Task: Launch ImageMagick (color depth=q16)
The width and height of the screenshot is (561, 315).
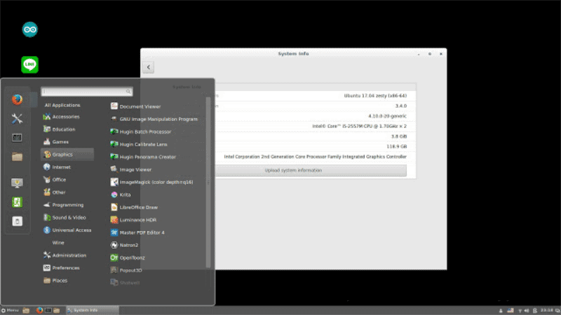Action: [x=152, y=182]
